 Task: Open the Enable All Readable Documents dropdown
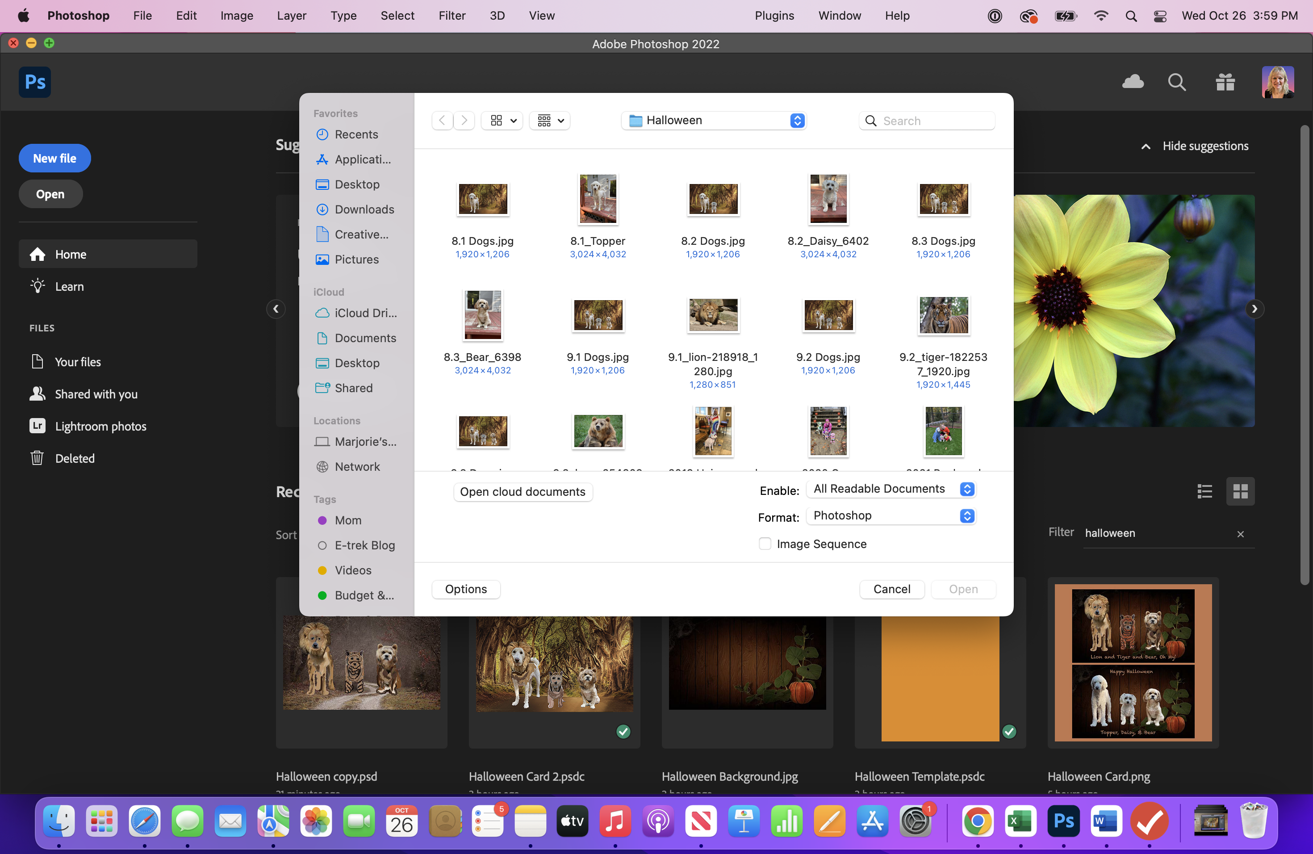pyautogui.click(x=891, y=489)
